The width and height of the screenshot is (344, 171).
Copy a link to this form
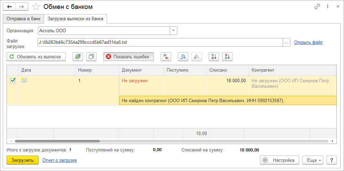click(x=317, y=7)
